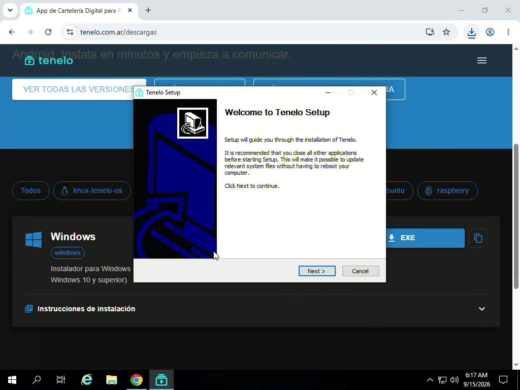Screen dimensions: 520x390
Task: Switch to Chrome in the taskbar
Action: [x=136, y=380]
